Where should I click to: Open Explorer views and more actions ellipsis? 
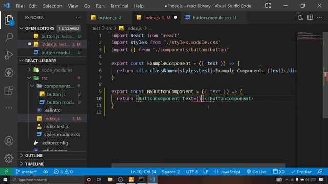[78, 17]
